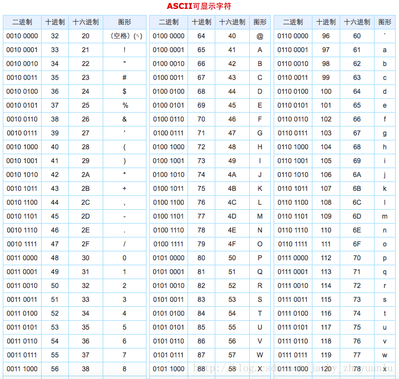Click the 'M' character cell
Screen dimensions: 399x379
260,216
